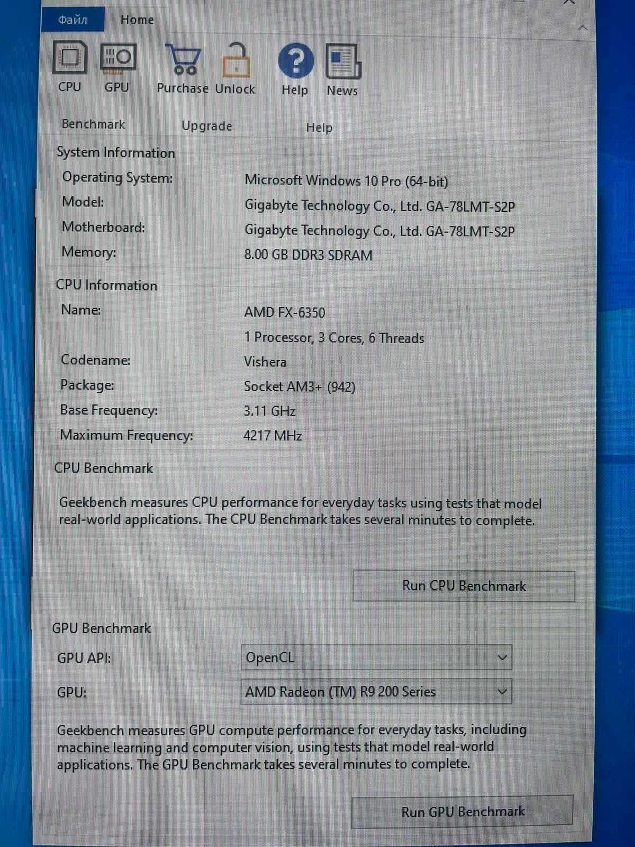635x847 pixels.
Task: Select the Microsoft Windows 10 Pro (64-bit) value
Action: click(x=346, y=181)
